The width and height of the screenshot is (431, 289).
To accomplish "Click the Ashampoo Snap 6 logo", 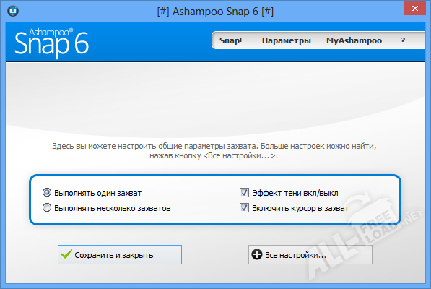I will pos(51,43).
